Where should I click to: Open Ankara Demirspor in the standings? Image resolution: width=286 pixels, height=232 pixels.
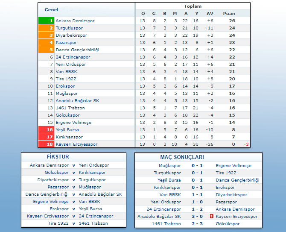(75, 21)
